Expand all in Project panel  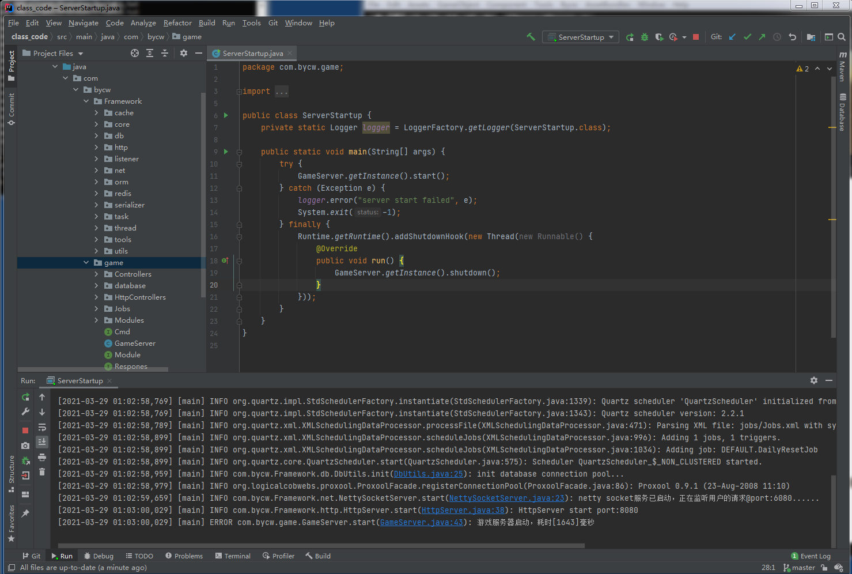(150, 53)
